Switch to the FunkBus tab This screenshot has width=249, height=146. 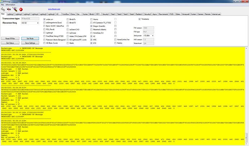[65, 14]
